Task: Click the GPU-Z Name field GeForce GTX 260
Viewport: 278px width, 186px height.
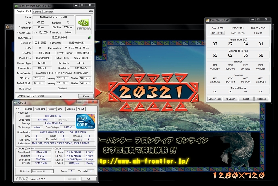Action: pyautogui.click(x=53, y=17)
